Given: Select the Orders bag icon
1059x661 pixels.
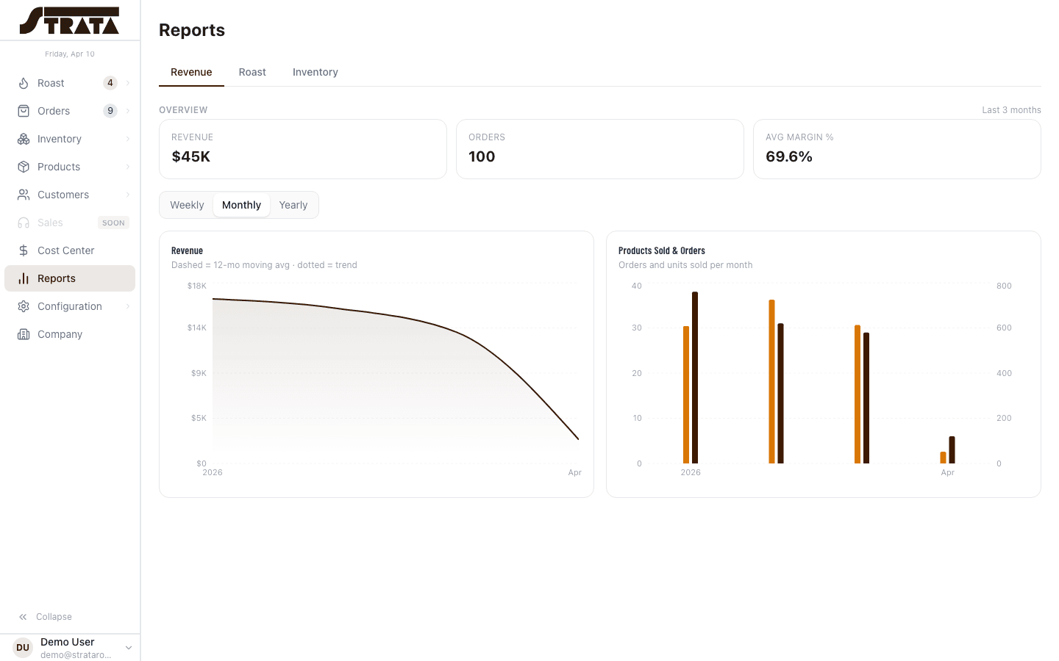Looking at the screenshot, I should point(24,111).
